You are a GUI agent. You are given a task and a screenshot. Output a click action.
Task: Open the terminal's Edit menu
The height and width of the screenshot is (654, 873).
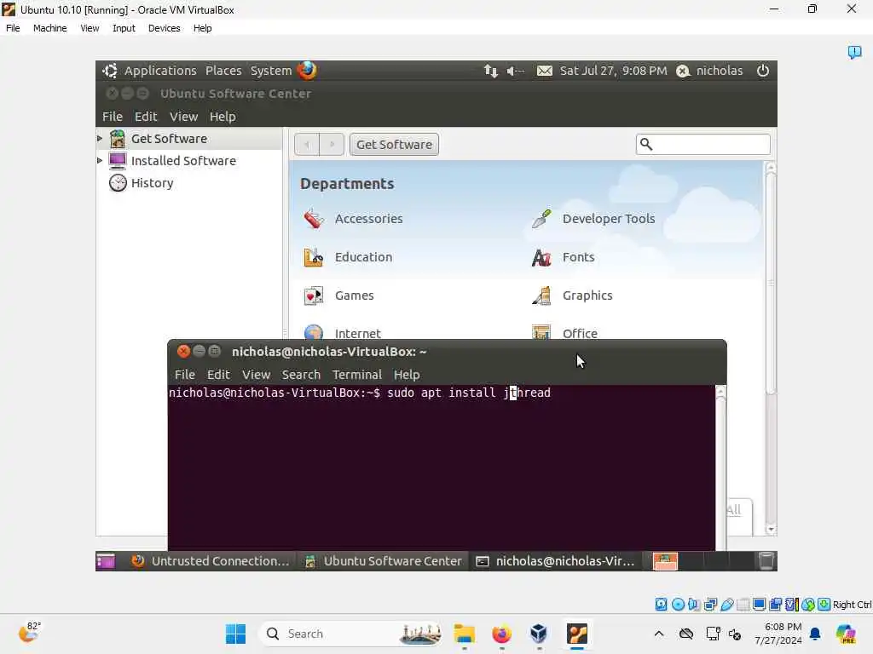point(218,375)
